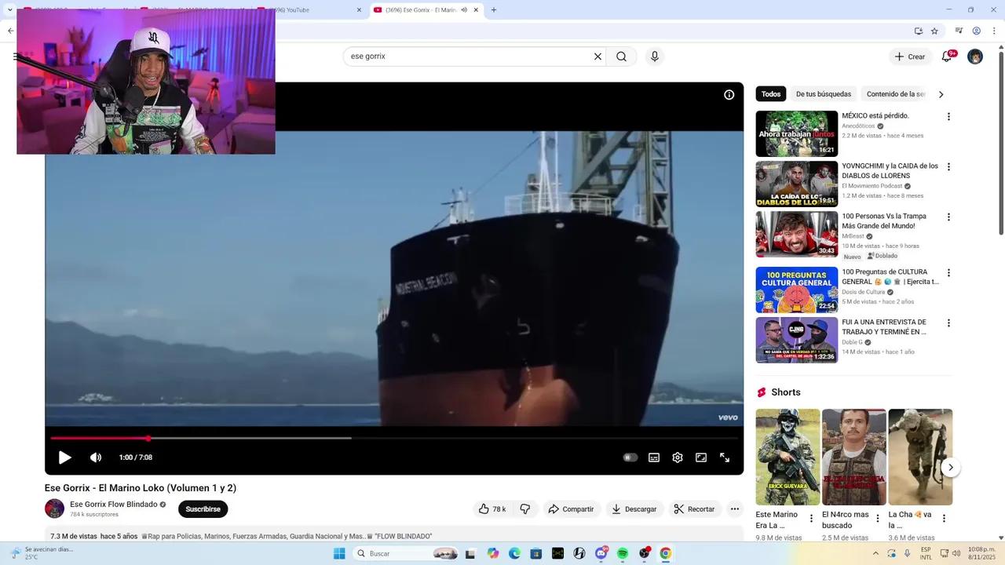Screen dimensions: 1005x565
Task: Open Microsoft Store in taskbar
Action: (x=536, y=554)
